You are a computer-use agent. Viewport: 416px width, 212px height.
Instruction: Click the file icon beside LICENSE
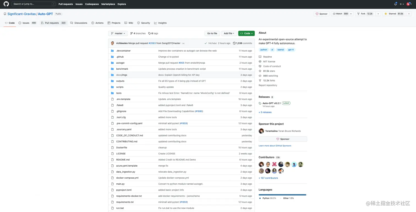(112, 154)
